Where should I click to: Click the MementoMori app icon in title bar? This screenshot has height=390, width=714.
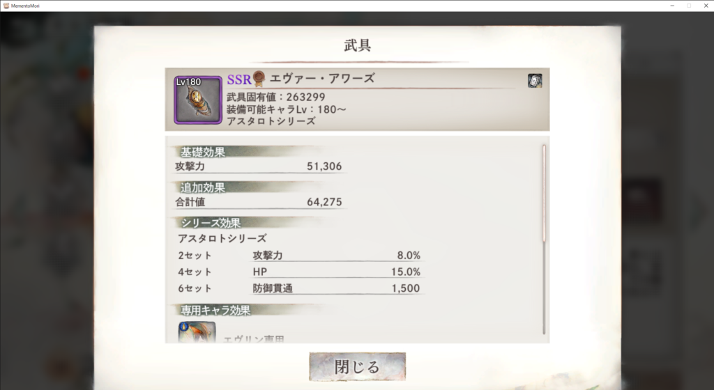coord(6,6)
